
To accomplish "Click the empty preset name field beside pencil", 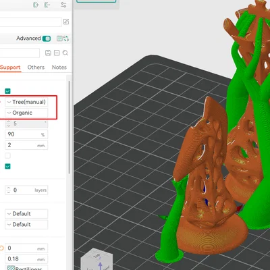I will point(30,22).
